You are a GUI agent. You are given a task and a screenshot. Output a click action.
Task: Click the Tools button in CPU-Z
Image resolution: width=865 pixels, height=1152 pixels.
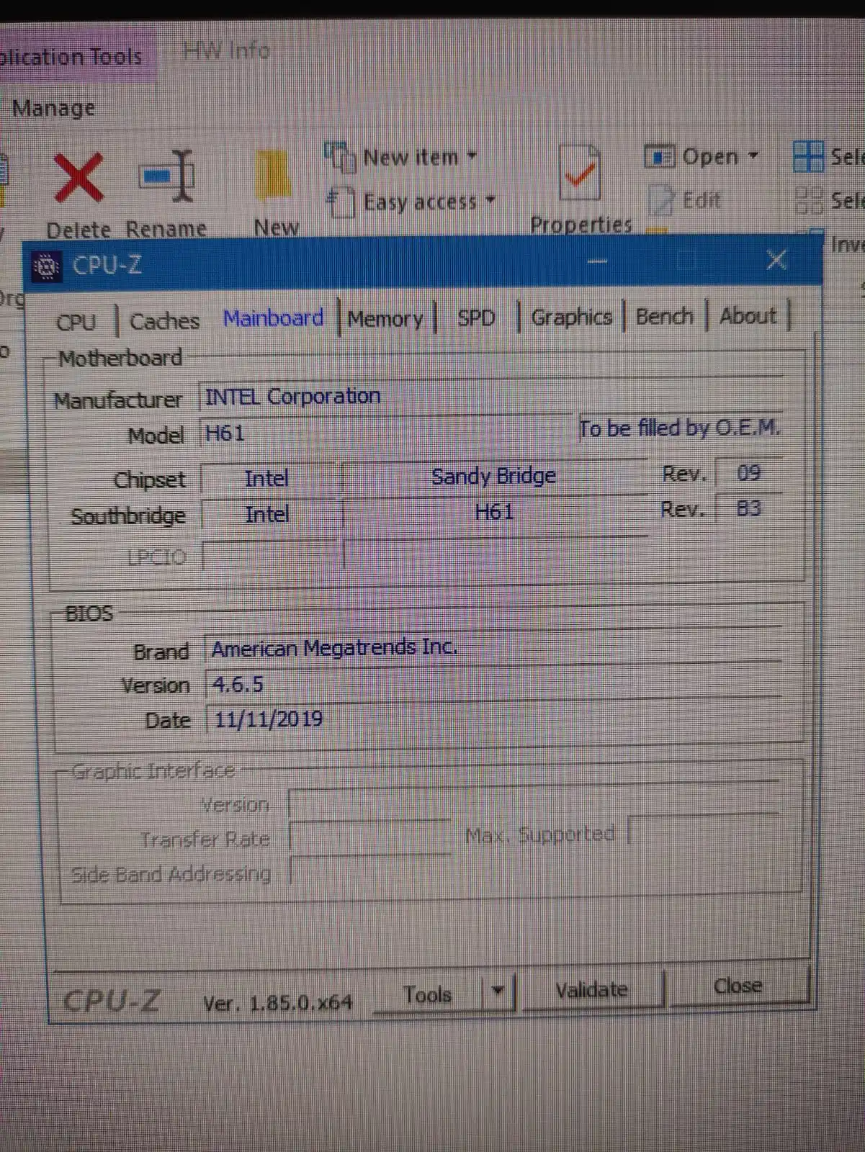coord(428,994)
